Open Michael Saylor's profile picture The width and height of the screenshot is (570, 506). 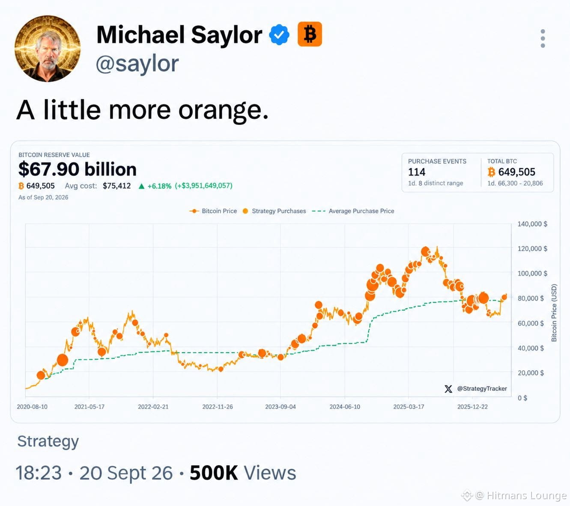[x=48, y=48]
